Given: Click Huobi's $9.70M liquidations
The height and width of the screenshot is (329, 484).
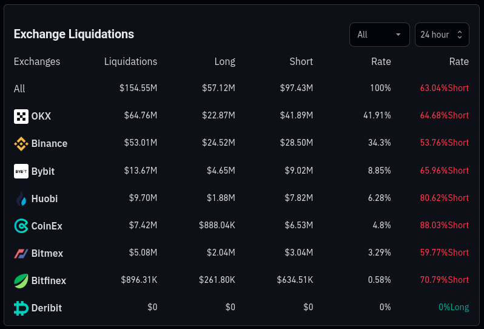Looking at the screenshot, I should [x=143, y=198].
